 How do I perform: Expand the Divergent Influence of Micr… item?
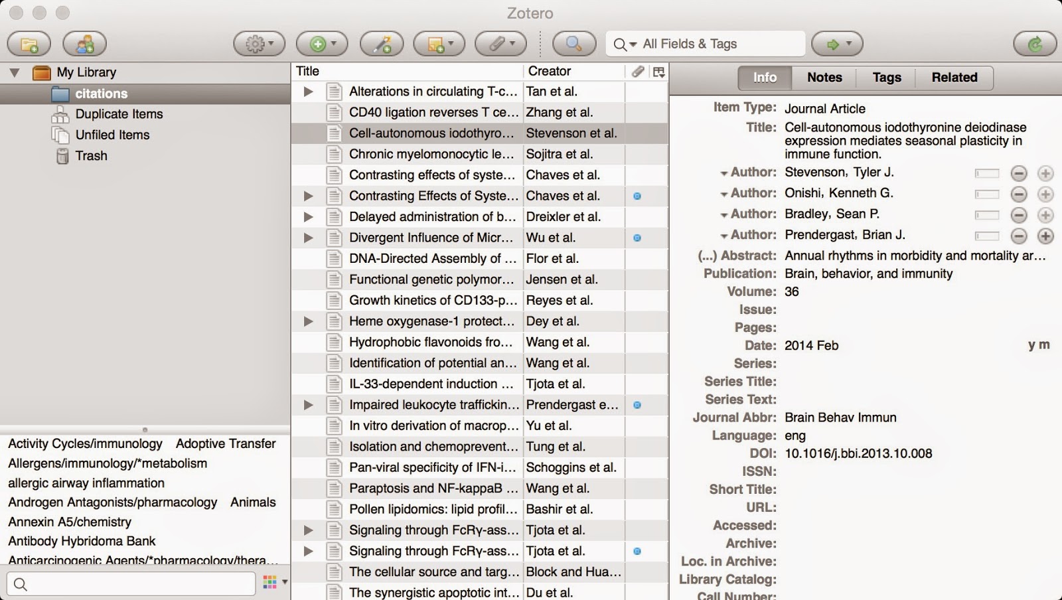(308, 238)
